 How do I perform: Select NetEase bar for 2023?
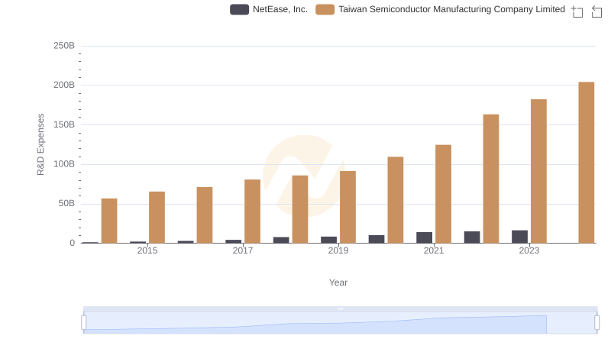click(x=519, y=237)
